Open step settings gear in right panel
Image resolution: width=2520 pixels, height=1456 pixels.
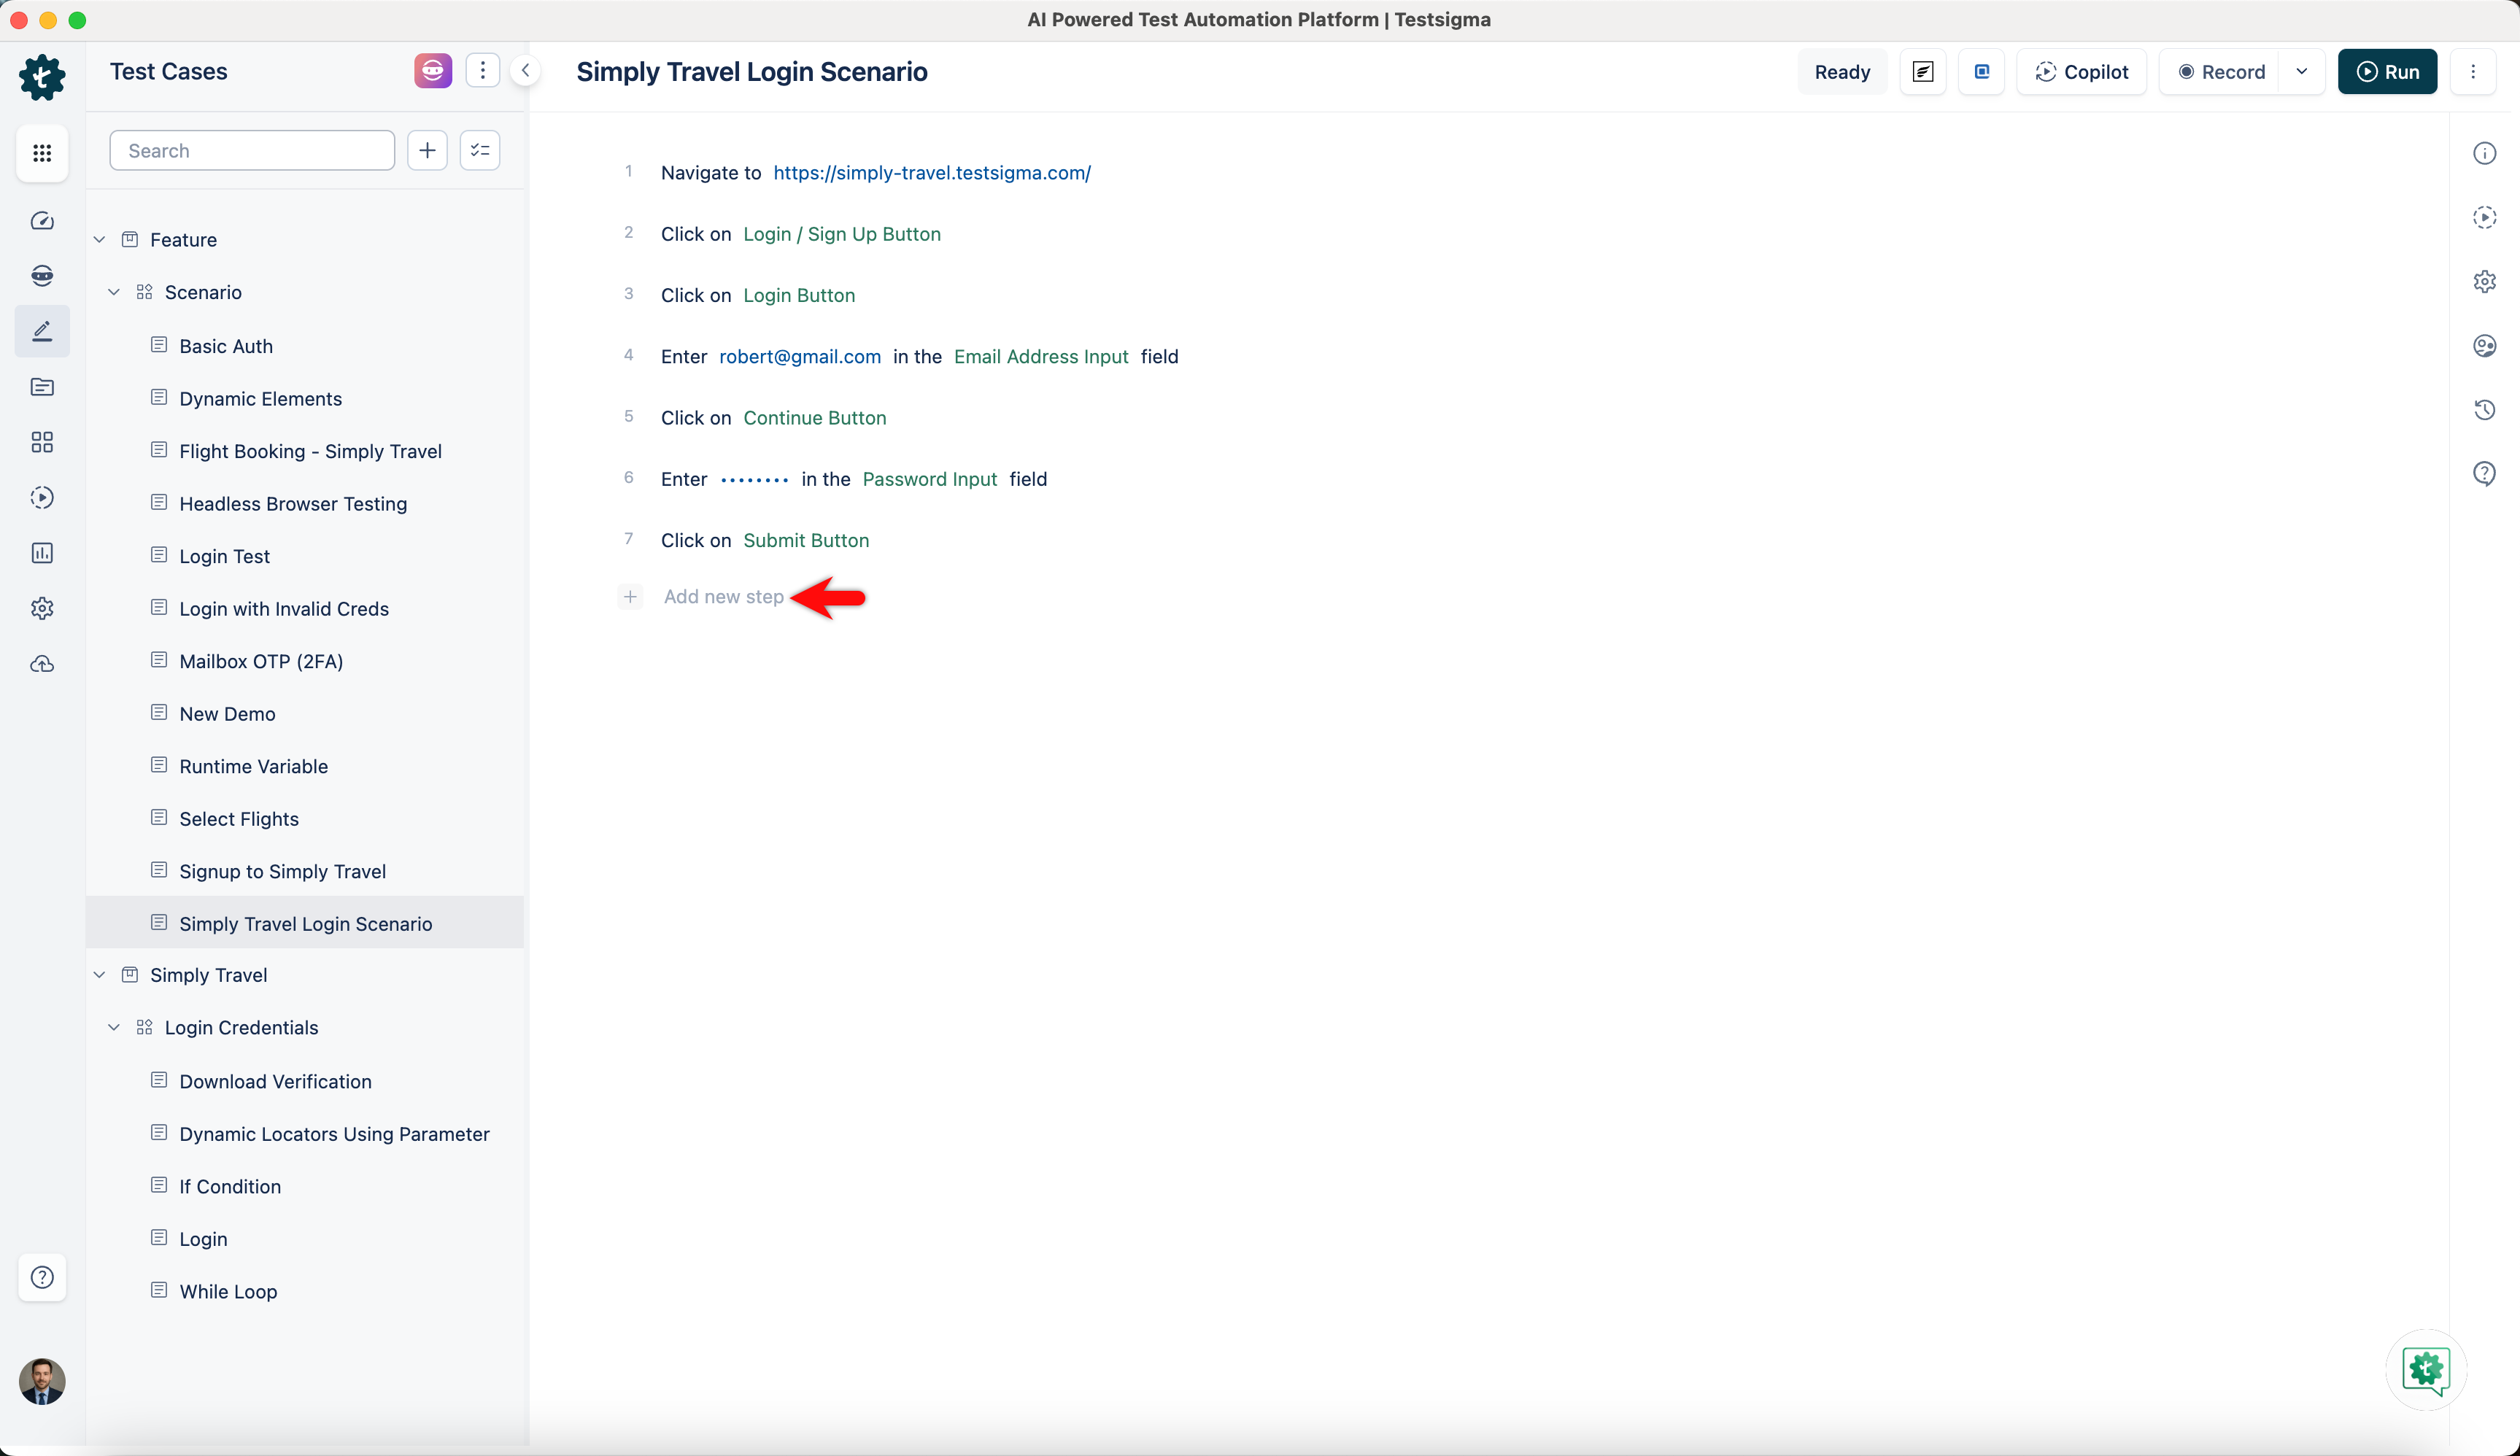click(2484, 282)
